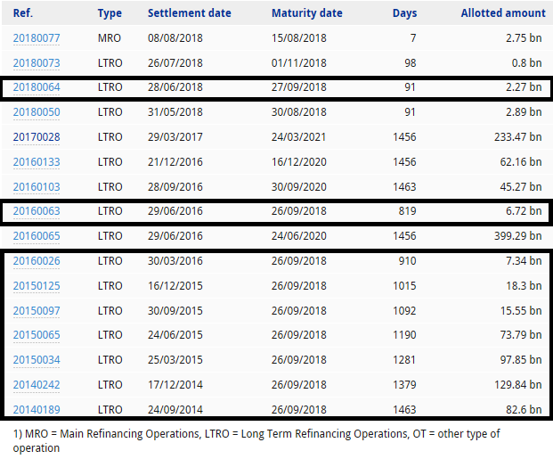The width and height of the screenshot is (553, 459).
Task: Open reference 20160133
Action: pyautogui.click(x=37, y=162)
